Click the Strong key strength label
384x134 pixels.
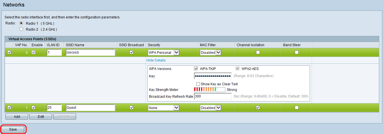coord(232,90)
